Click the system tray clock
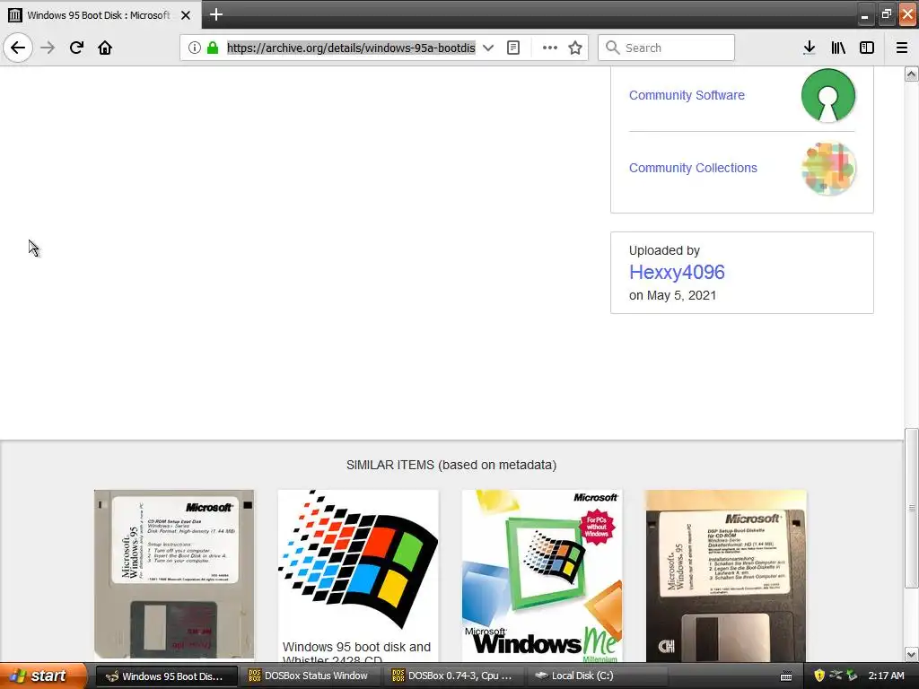Screen dimensions: 919x689 click(x=886, y=676)
